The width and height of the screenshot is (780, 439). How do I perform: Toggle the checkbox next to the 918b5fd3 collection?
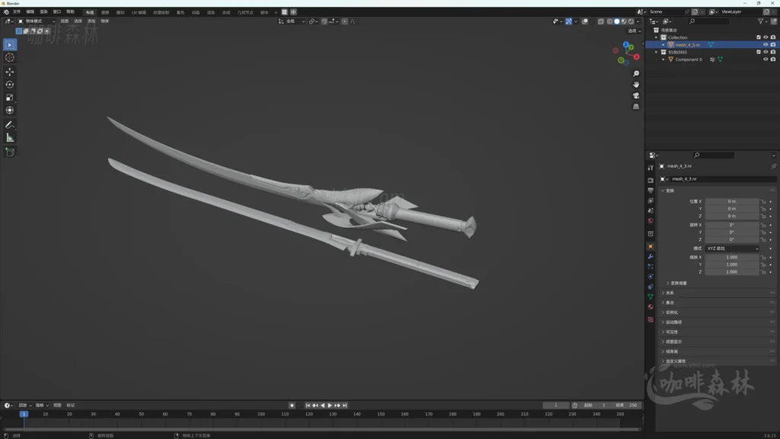[x=759, y=52]
